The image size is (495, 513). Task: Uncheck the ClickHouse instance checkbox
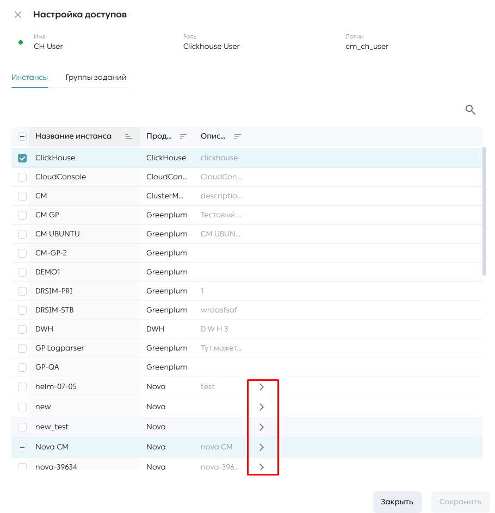click(22, 158)
